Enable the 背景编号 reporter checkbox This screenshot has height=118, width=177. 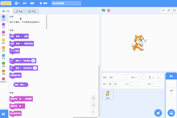pyautogui.click(x=11, y=85)
